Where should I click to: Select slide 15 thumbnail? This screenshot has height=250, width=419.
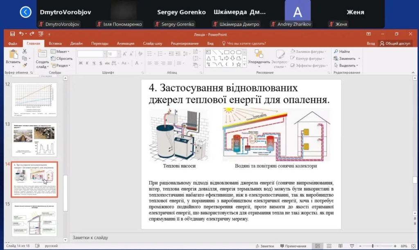[34, 219]
